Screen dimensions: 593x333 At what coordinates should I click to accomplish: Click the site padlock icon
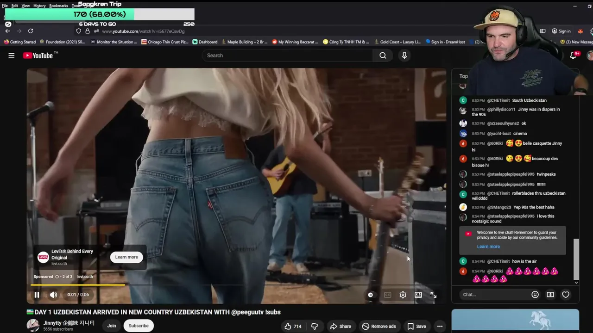point(88,31)
